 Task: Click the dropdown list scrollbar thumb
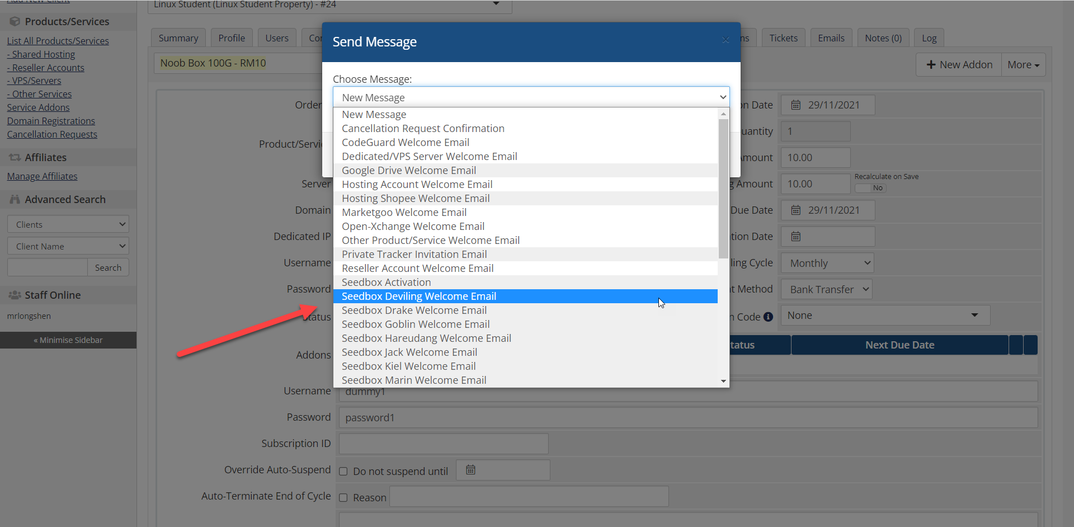[x=723, y=189]
